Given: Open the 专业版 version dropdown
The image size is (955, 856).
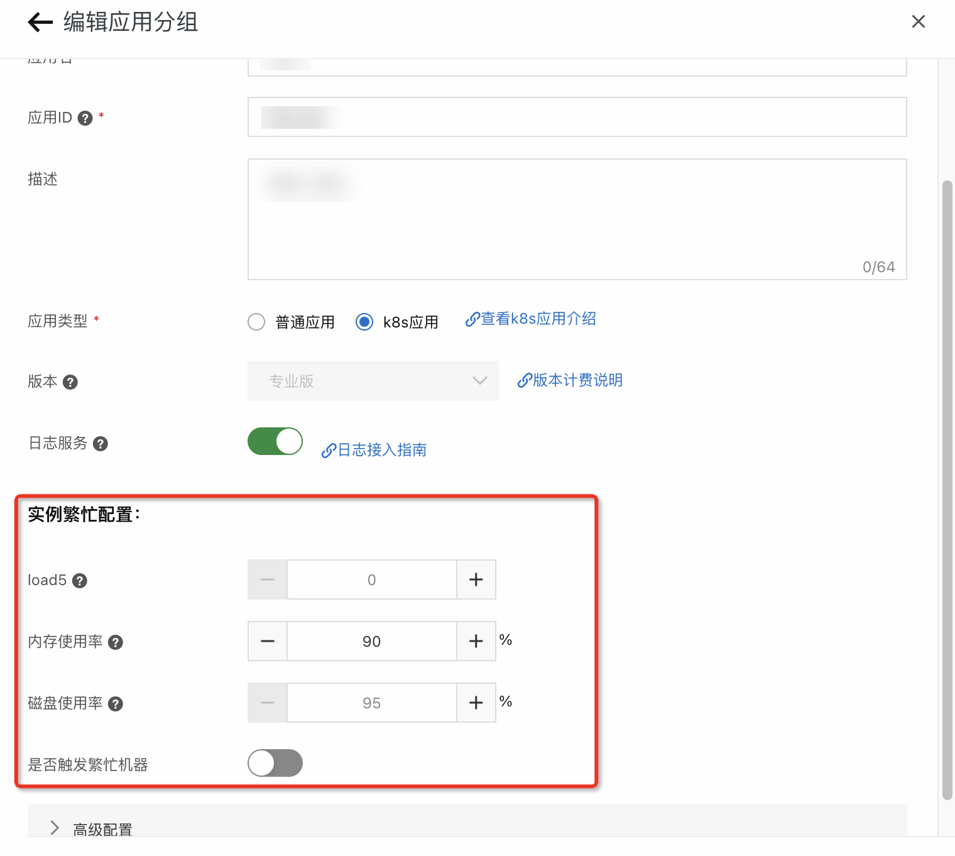Looking at the screenshot, I should [x=373, y=381].
